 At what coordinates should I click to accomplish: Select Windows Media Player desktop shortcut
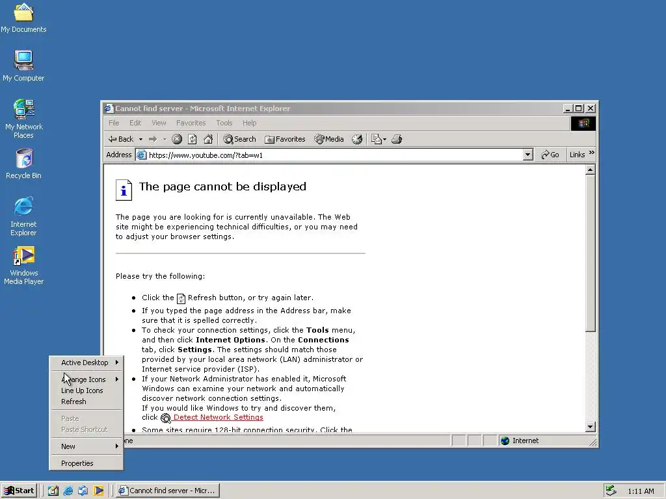(x=23, y=266)
